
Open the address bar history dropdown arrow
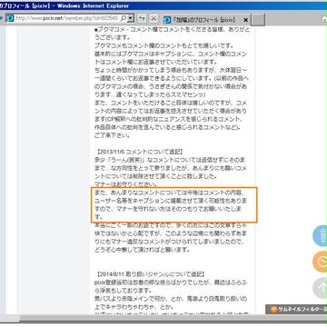131,18
